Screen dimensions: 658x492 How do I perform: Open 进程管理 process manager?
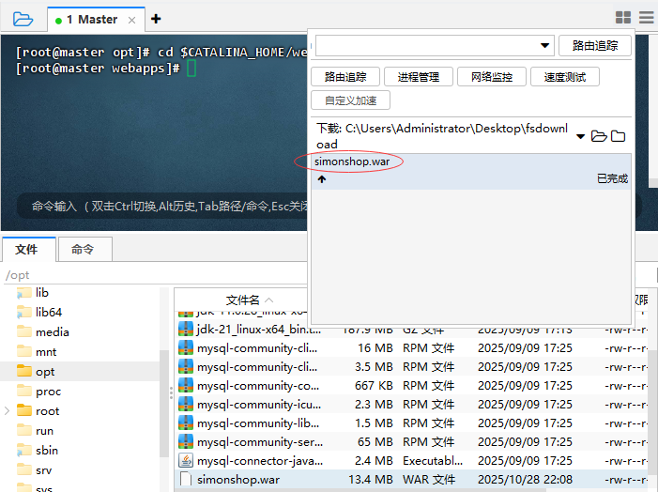click(x=419, y=77)
